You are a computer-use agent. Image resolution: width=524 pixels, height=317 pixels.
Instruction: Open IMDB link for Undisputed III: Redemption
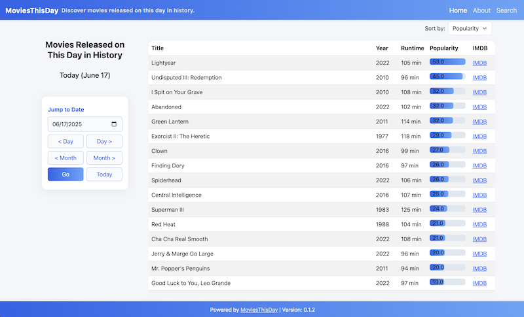pyautogui.click(x=479, y=77)
